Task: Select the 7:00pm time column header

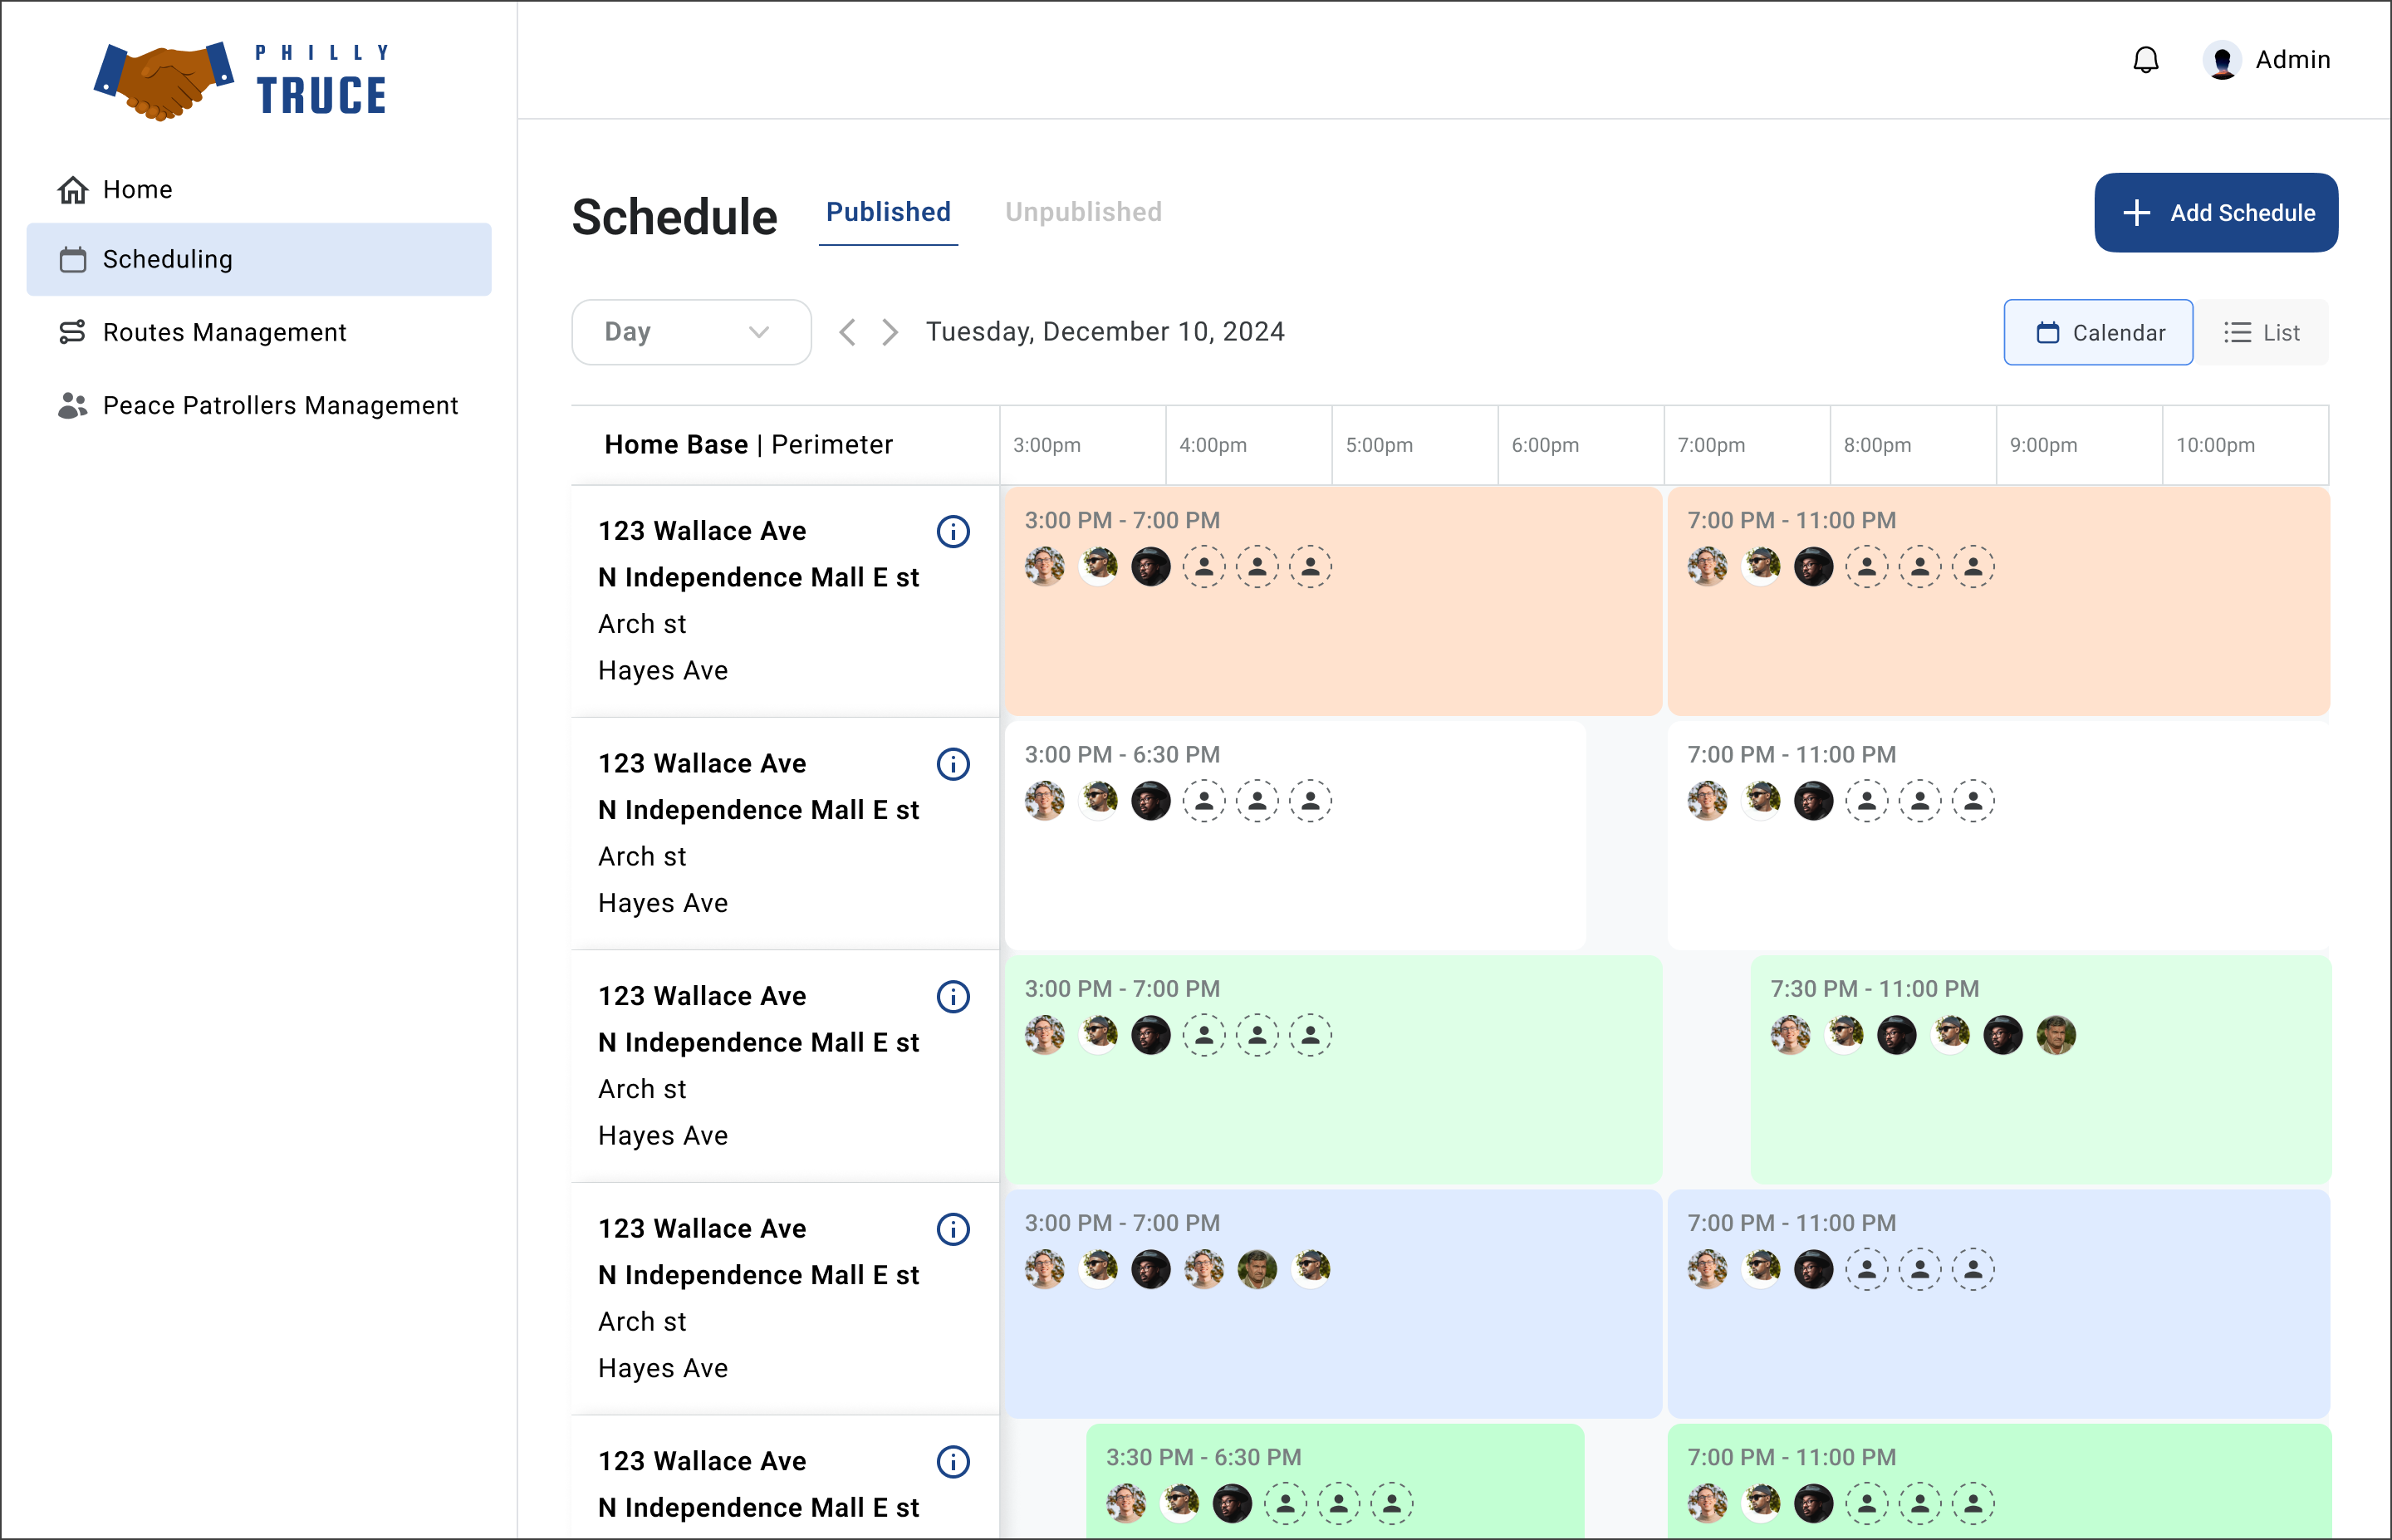Action: (x=1747, y=445)
